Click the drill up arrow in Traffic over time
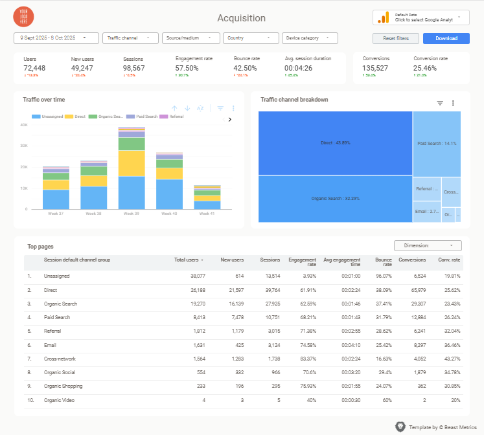Image resolution: width=484 pixels, height=435 pixels. (x=174, y=108)
